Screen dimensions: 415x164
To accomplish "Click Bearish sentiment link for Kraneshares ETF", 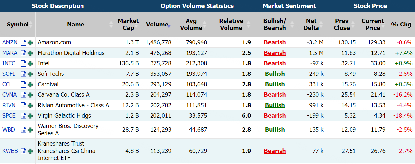I will [275, 151].
